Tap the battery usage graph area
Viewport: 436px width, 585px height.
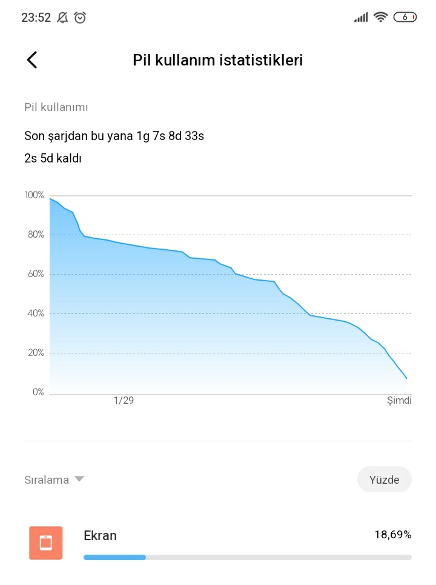point(231,295)
